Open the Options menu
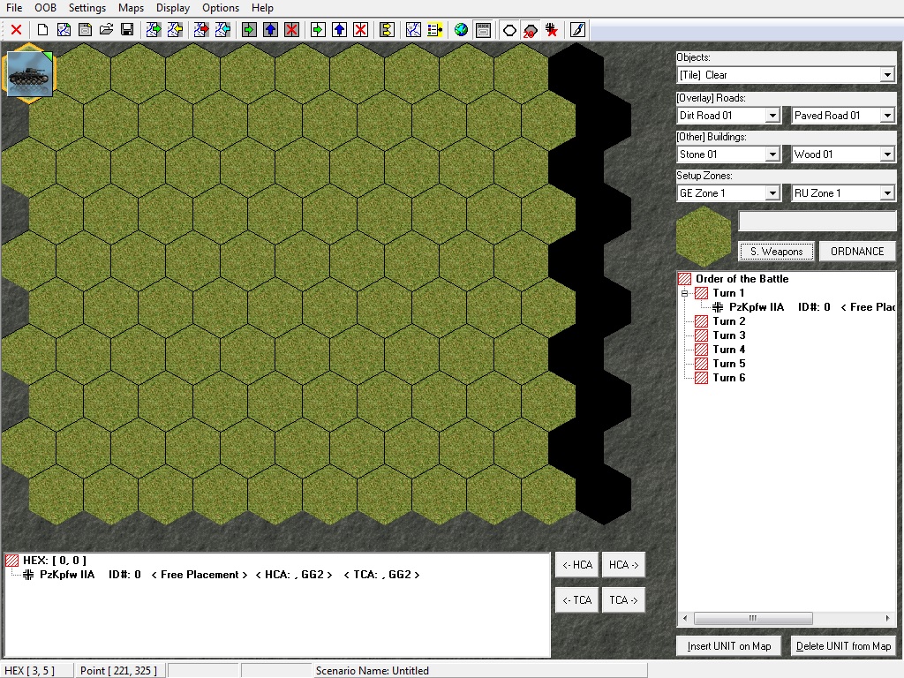 click(x=221, y=8)
